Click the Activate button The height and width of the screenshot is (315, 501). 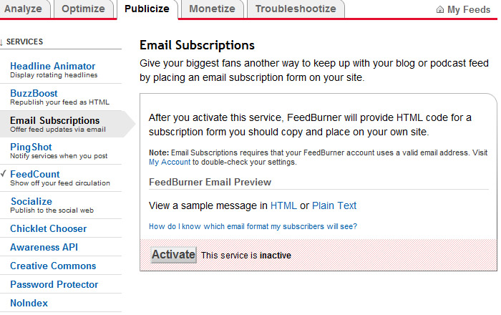click(x=173, y=255)
